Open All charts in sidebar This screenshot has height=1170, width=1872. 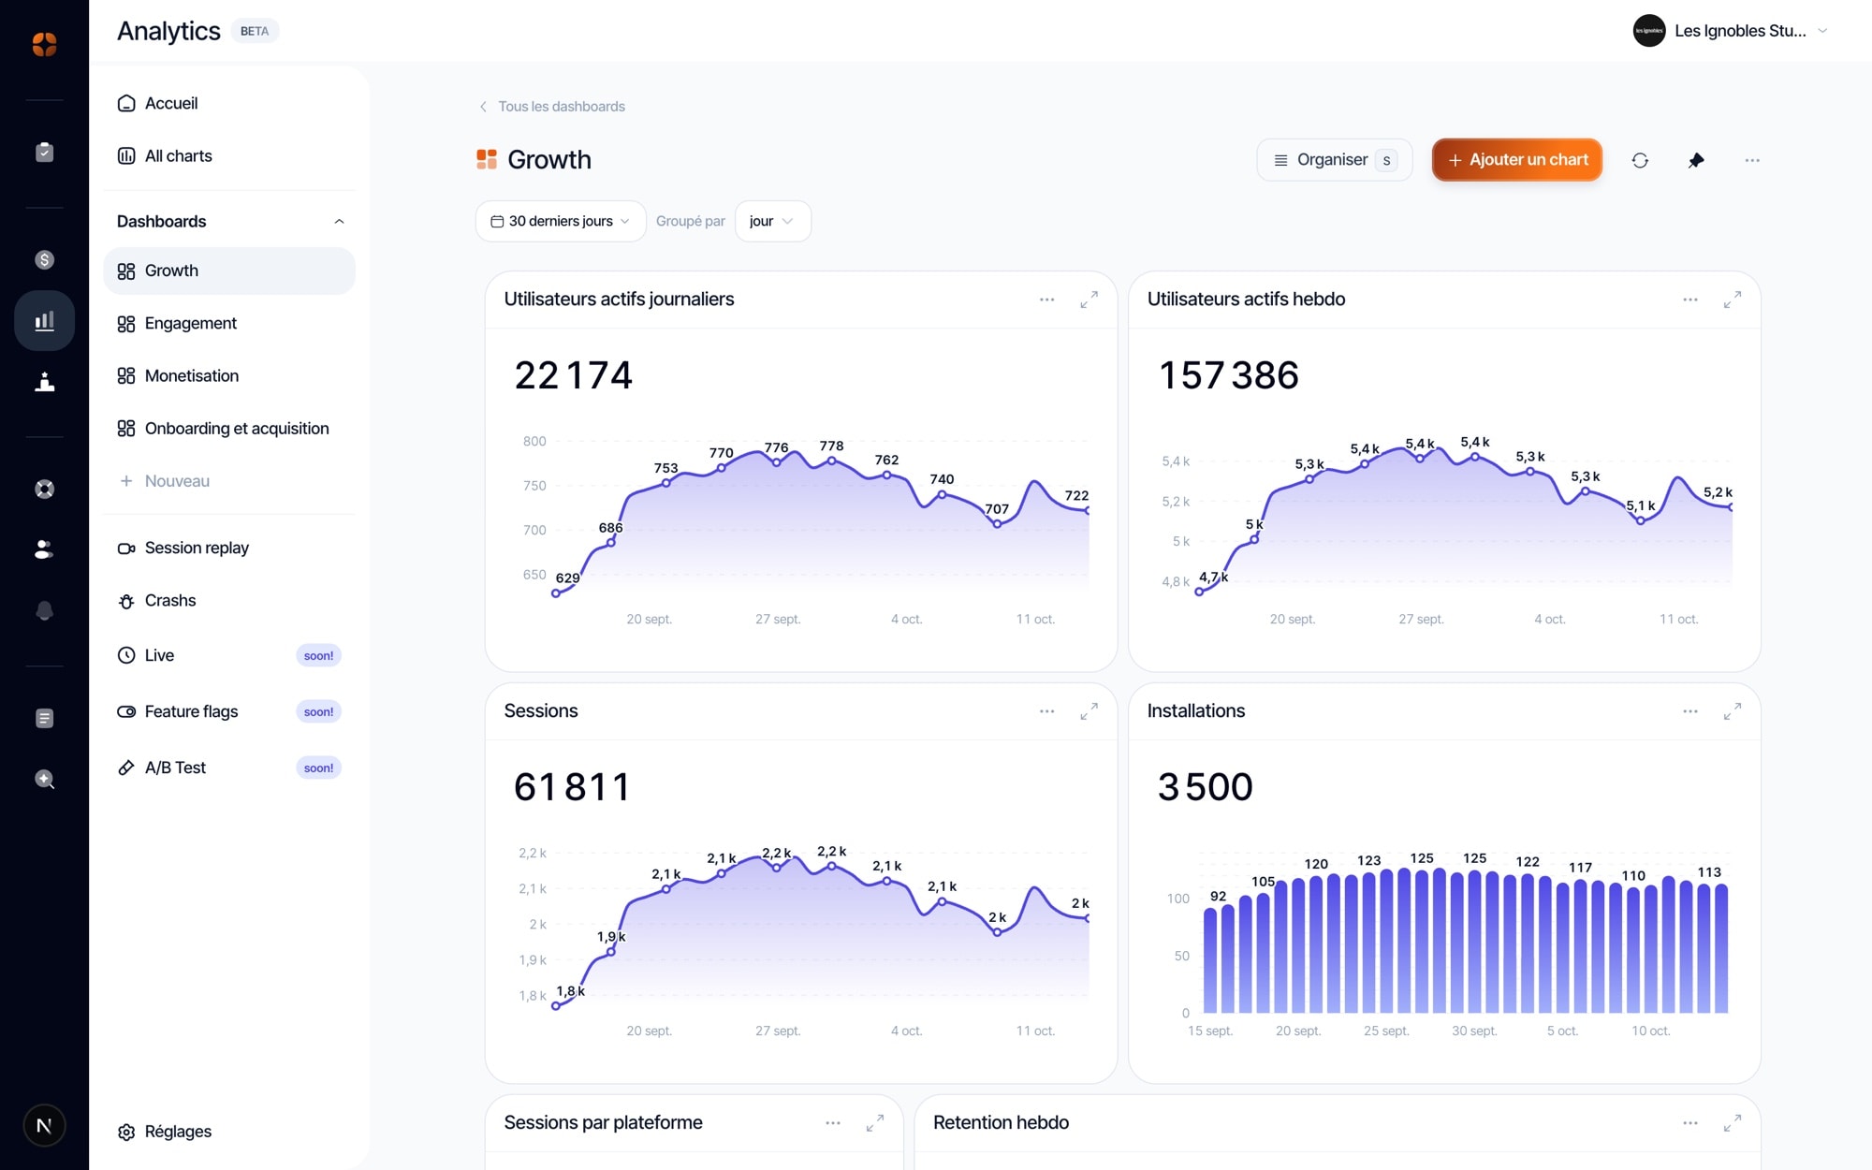229,155
